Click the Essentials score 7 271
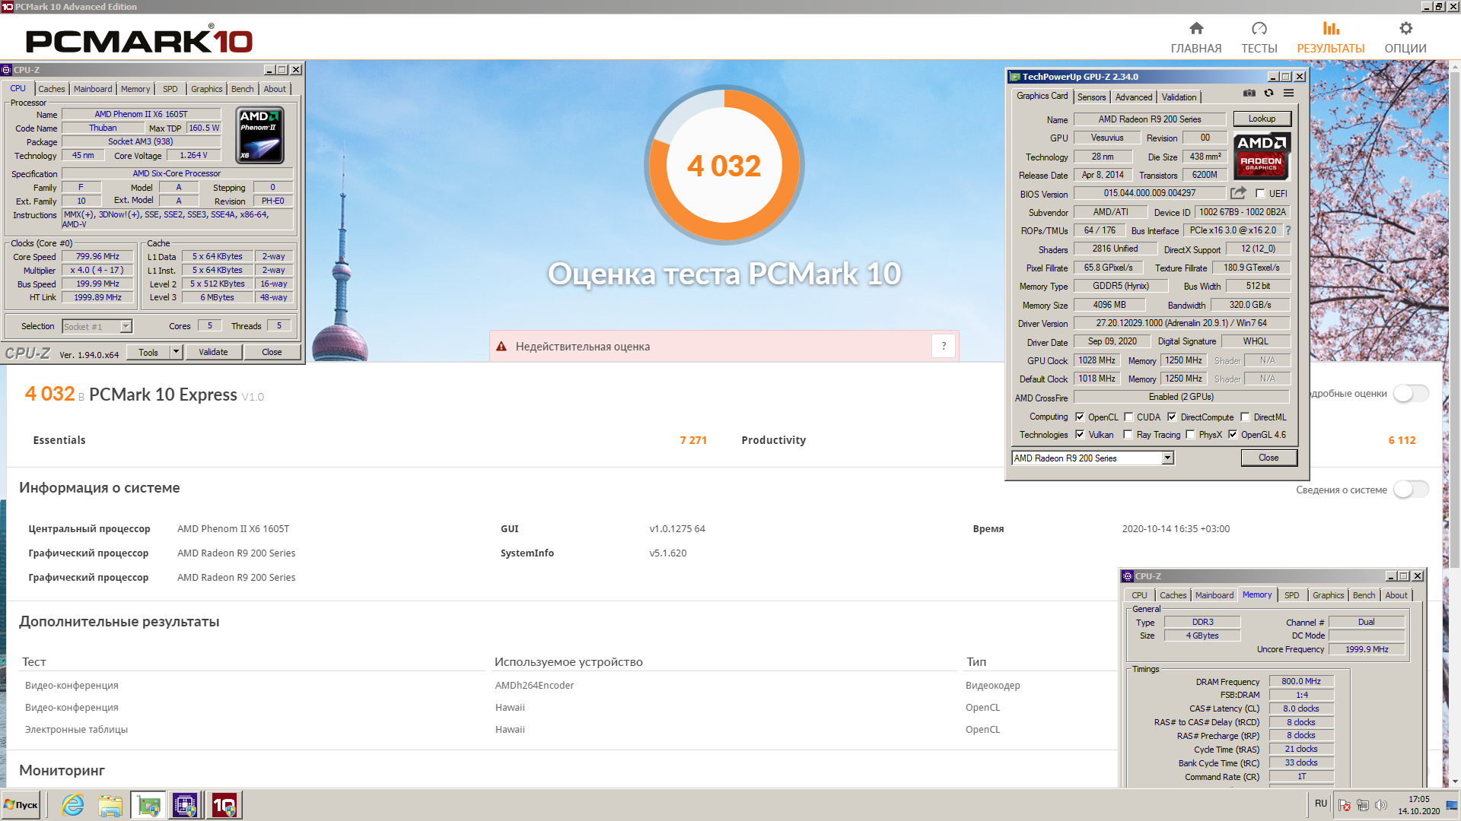 pyautogui.click(x=693, y=440)
